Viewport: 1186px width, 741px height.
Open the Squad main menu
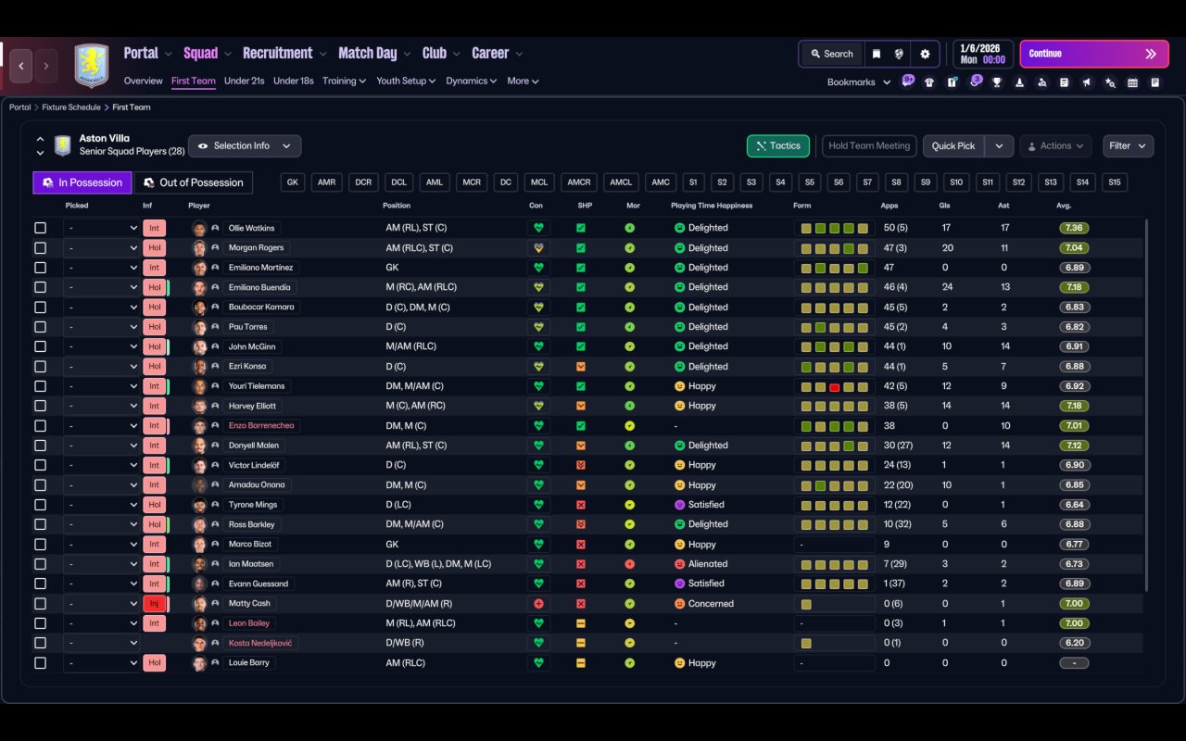200,54
